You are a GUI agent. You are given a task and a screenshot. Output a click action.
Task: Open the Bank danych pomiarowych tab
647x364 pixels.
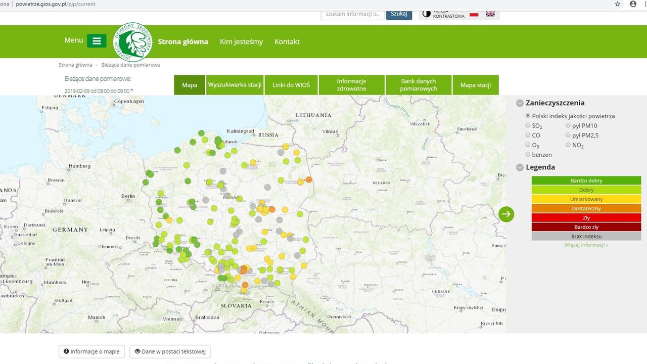(419, 85)
